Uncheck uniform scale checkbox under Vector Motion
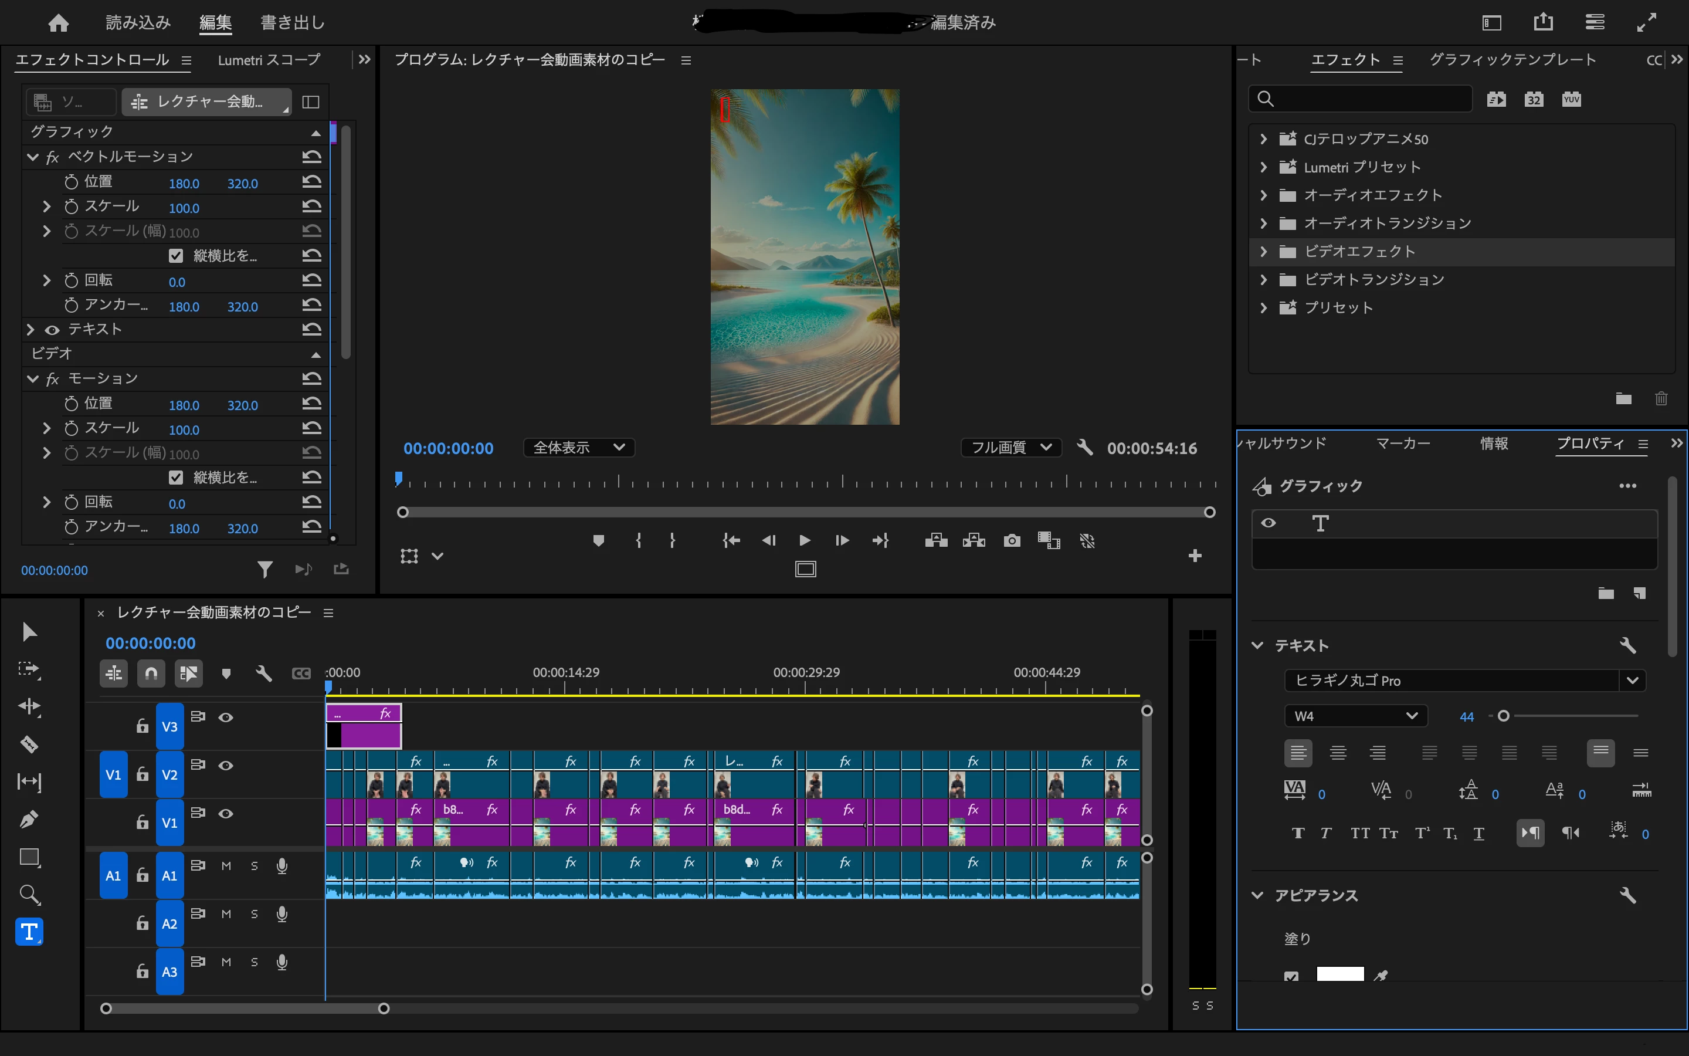Screen dimensions: 1689x1056 [176, 256]
